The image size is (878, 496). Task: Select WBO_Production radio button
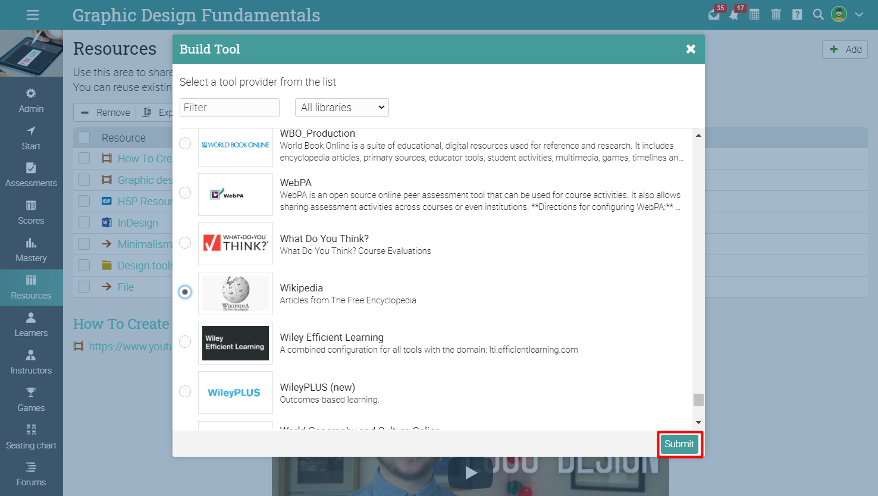[185, 143]
